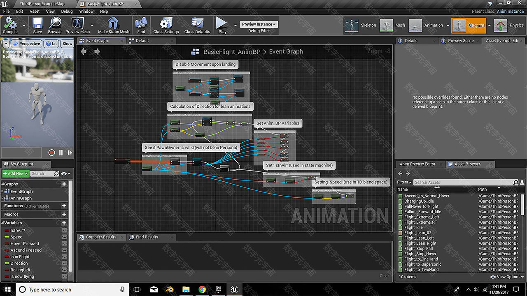Open My Blueprint view options eye menu

pos(65,174)
